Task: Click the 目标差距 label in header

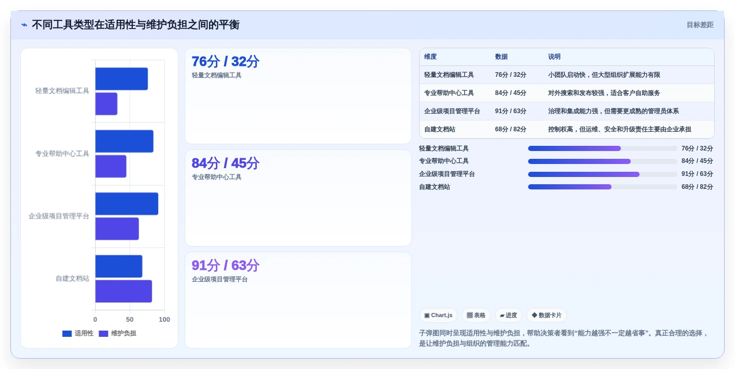Action: point(700,25)
